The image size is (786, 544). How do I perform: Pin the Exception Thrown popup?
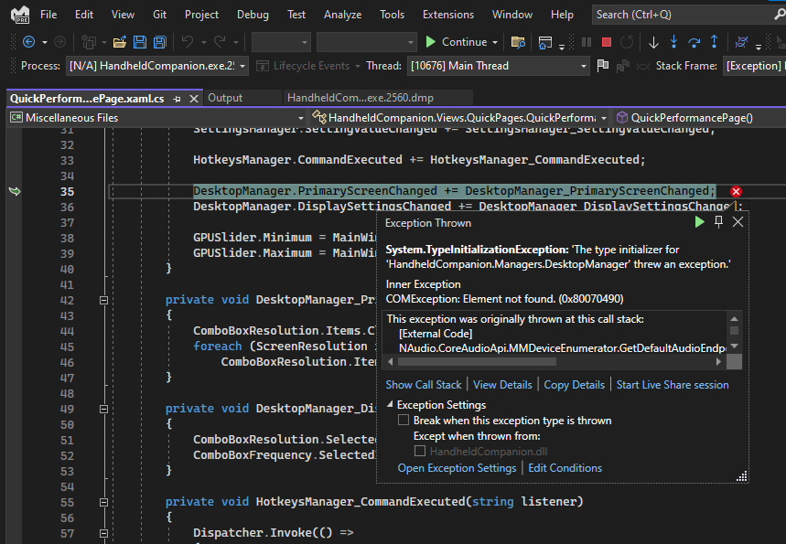click(x=718, y=222)
